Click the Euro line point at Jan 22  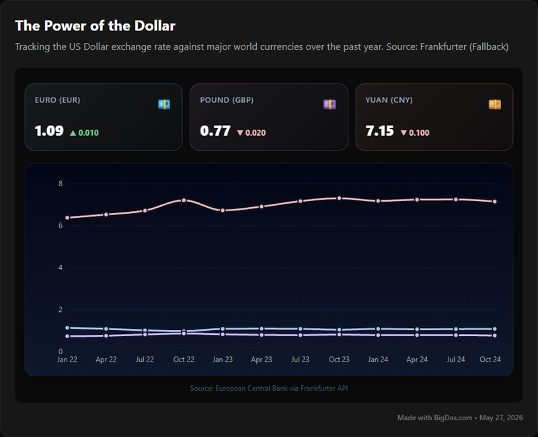pyautogui.click(x=67, y=328)
